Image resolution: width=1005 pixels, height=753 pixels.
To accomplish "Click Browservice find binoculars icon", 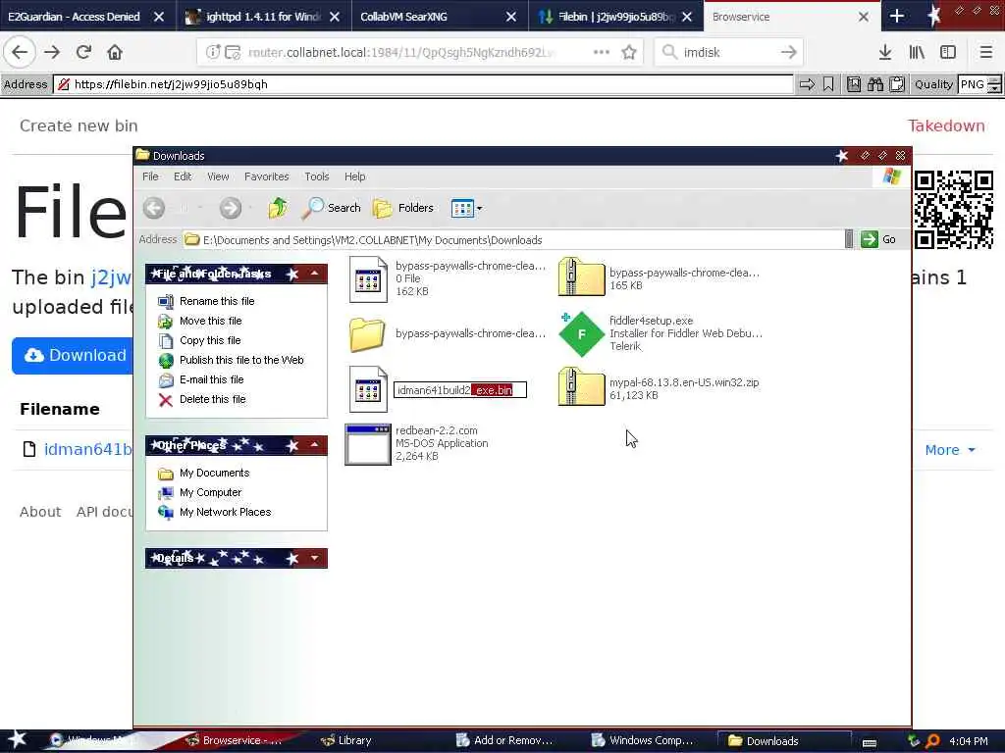I will click(874, 84).
